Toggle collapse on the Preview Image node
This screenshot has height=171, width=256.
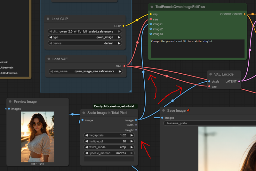pyautogui.click(x=10, y=102)
